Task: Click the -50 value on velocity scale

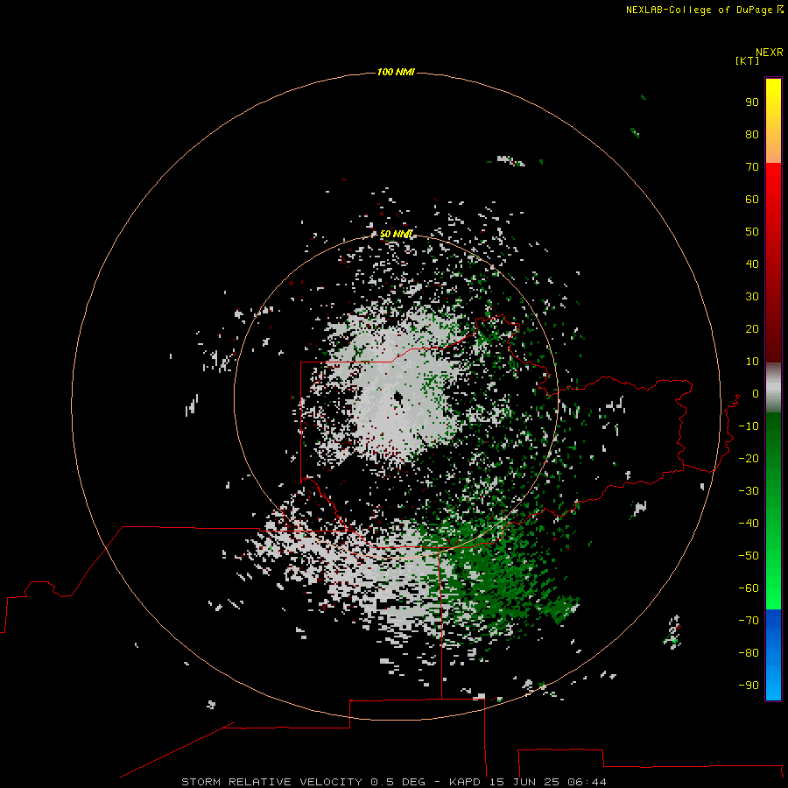Action: click(749, 556)
